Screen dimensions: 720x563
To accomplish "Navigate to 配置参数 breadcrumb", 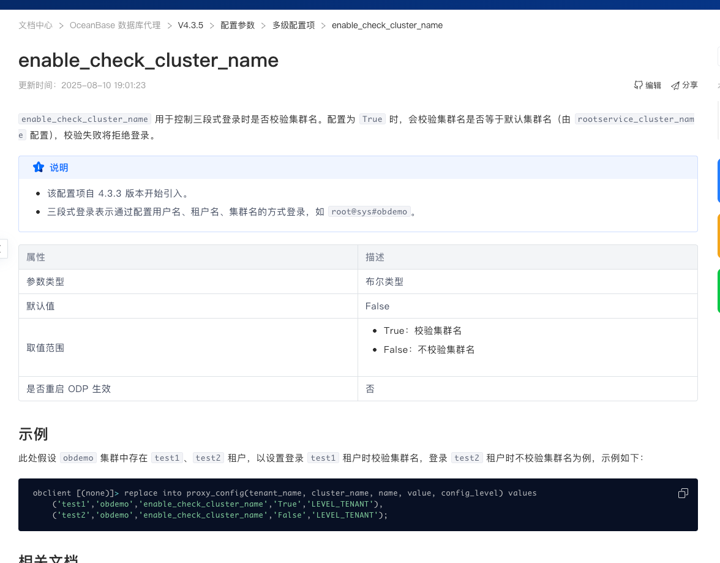I will coord(238,25).
